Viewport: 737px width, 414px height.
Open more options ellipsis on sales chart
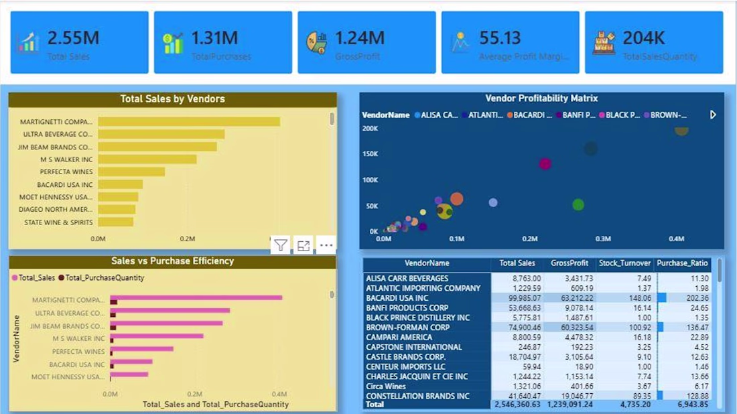click(x=326, y=245)
